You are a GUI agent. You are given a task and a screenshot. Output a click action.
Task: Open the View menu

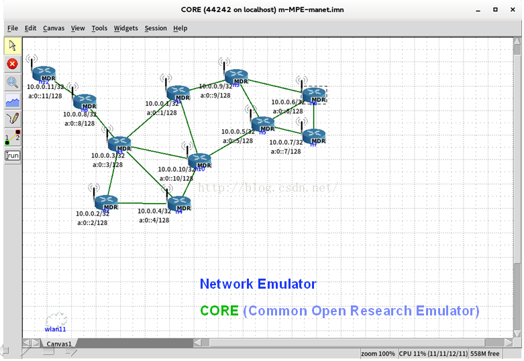[78, 28]
